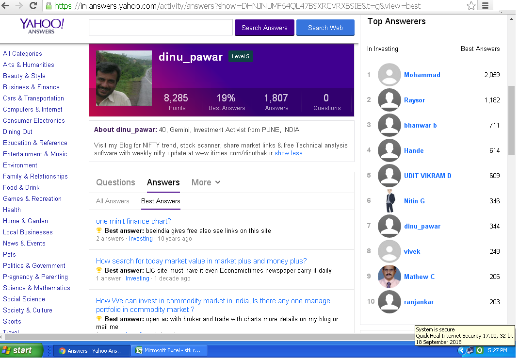The width and height of the screenshot is (519, 360).
Task: Open Science & Mathematics category
Action: (36, 288)
